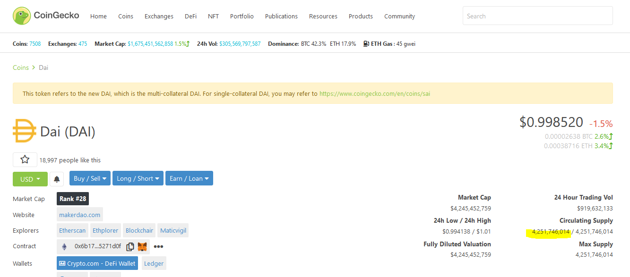Screen dimensions: 630x277
Task: Favorite Dai with the star icon
Action: [25, 160]
